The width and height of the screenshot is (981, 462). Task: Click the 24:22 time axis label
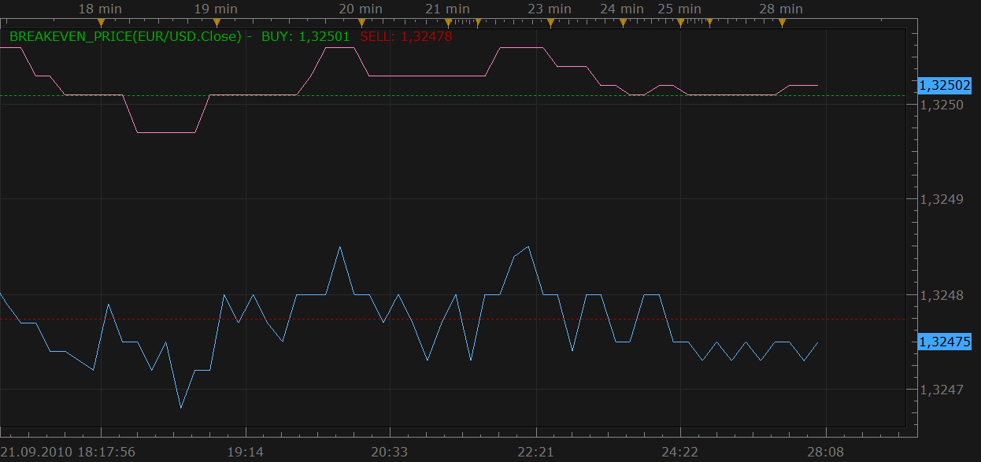point(679,453)
